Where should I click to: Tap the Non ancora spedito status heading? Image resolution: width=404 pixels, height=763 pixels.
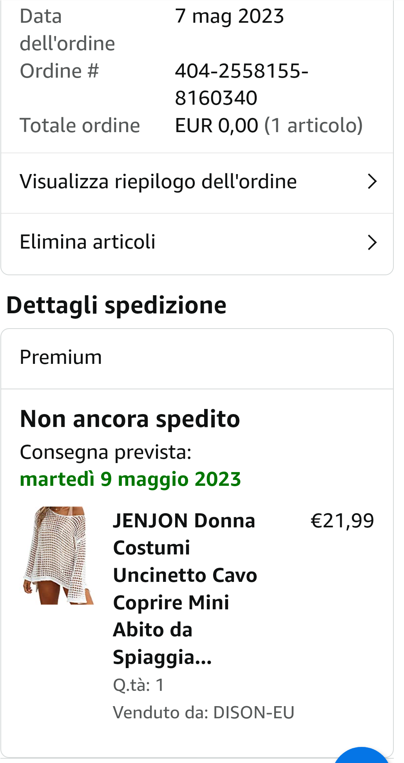click(x=130, y=419)
